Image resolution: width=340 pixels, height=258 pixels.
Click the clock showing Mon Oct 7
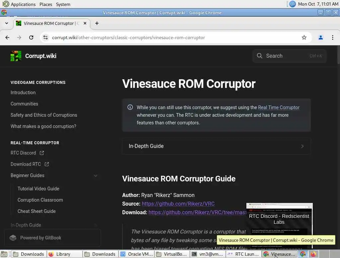tap(318, 4)
